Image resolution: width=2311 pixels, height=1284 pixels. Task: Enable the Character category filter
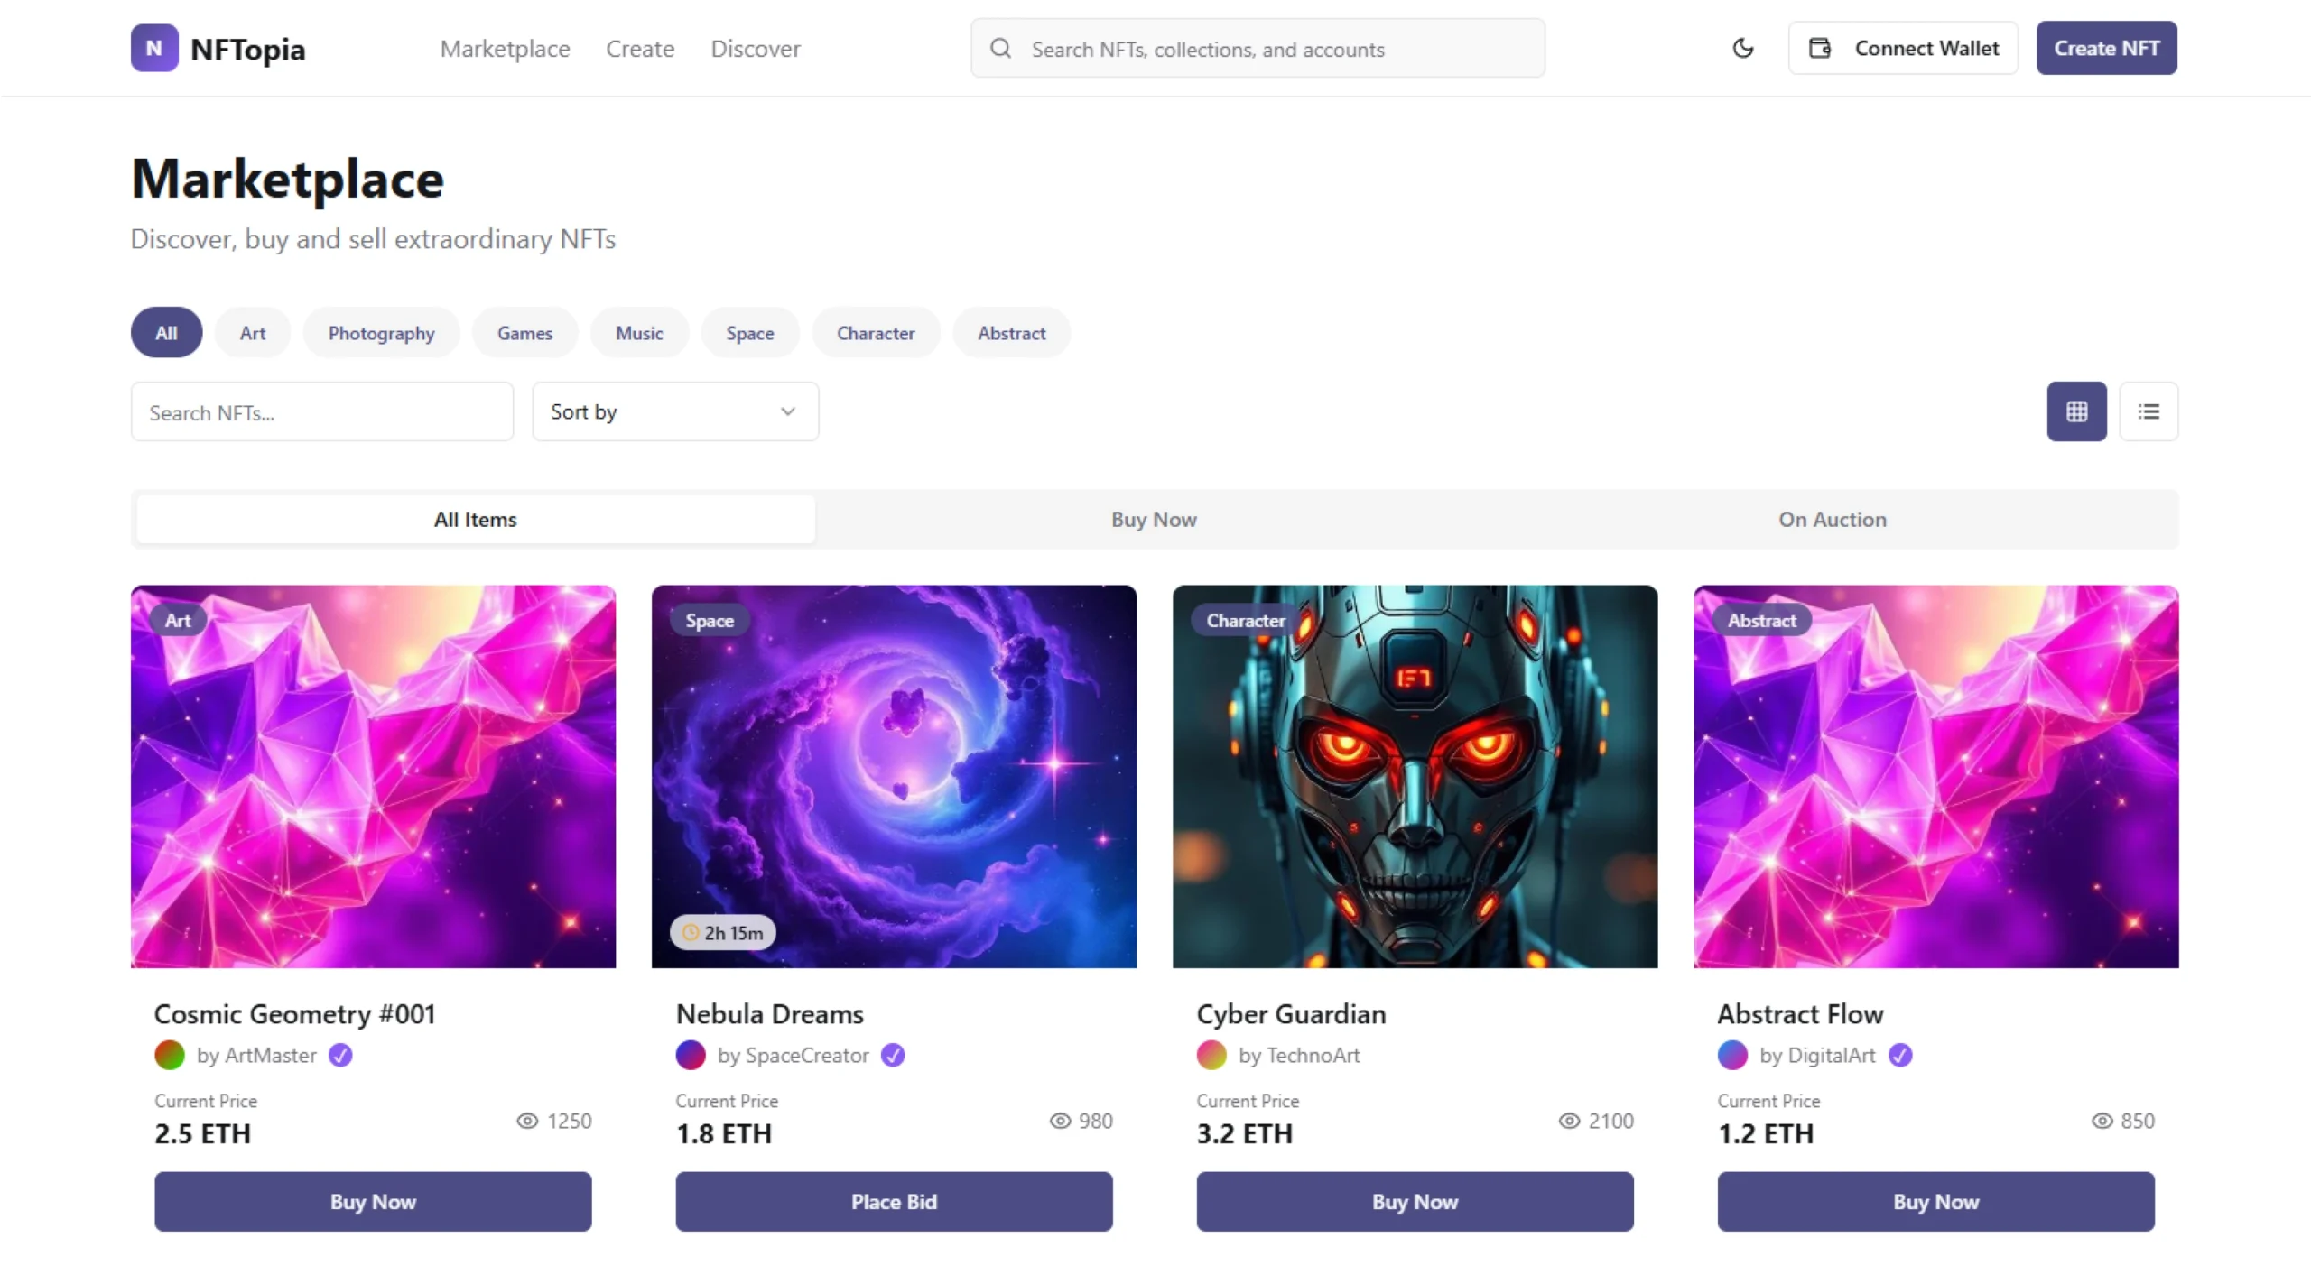(x=876, y=332)
